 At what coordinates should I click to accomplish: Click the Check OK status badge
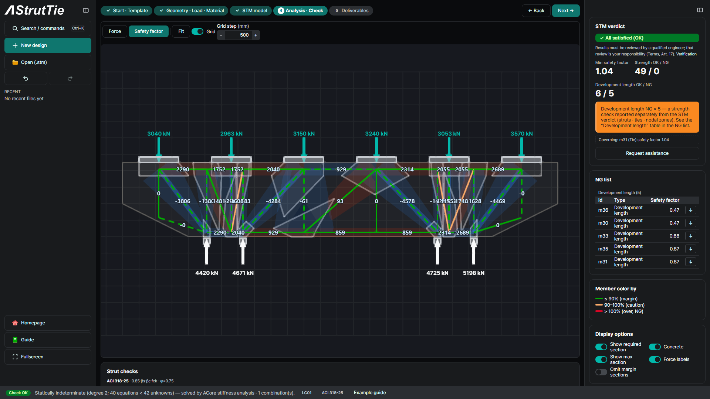click(x=18, y=393)
